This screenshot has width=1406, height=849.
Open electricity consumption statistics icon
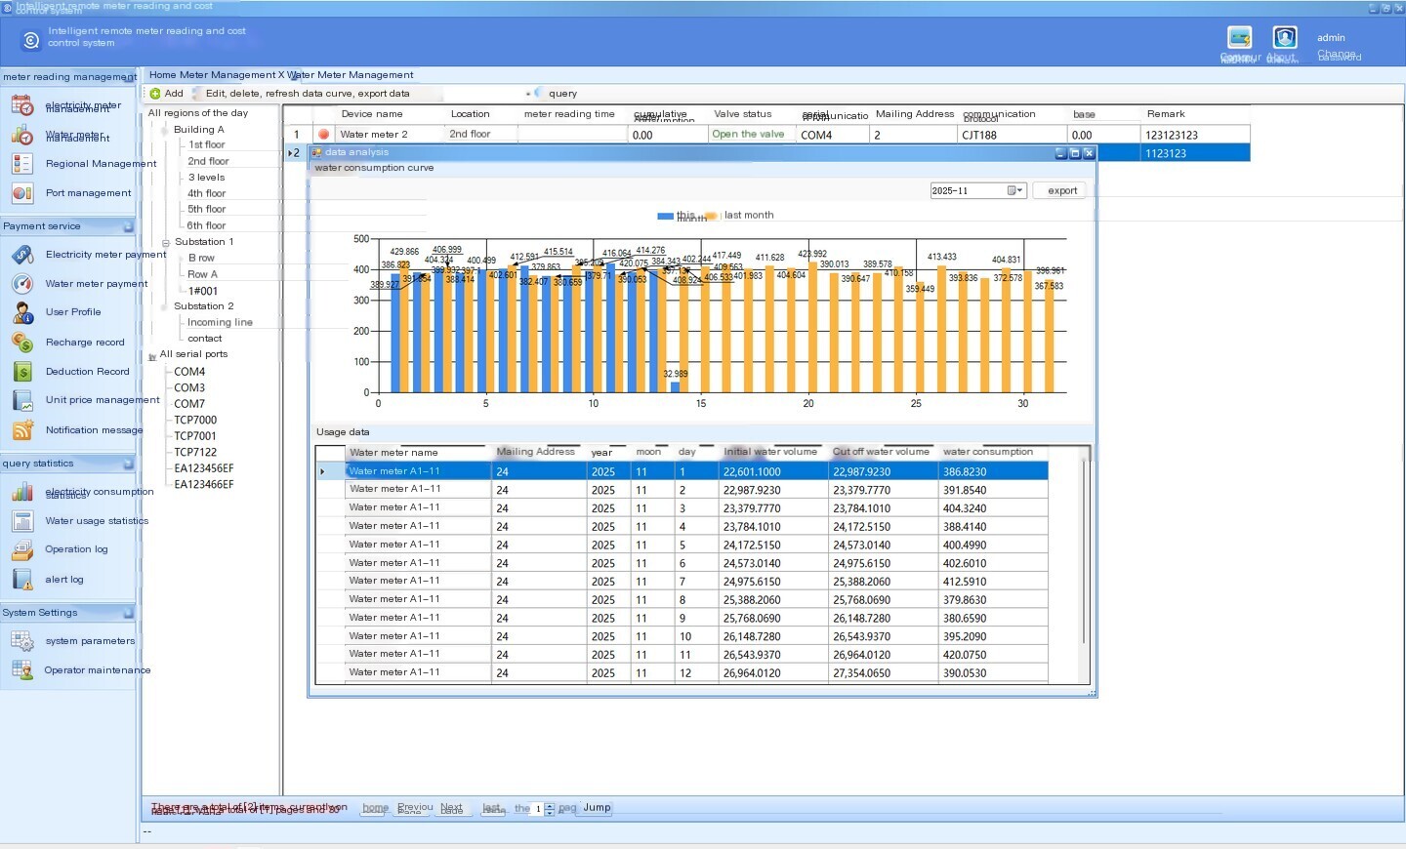(22, 492)
